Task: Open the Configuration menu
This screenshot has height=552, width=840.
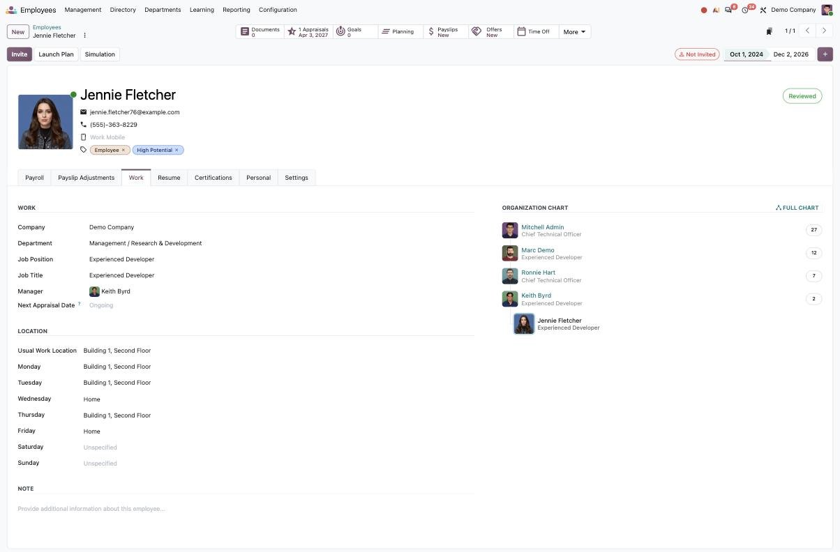Action: click(x=278, y=10)
